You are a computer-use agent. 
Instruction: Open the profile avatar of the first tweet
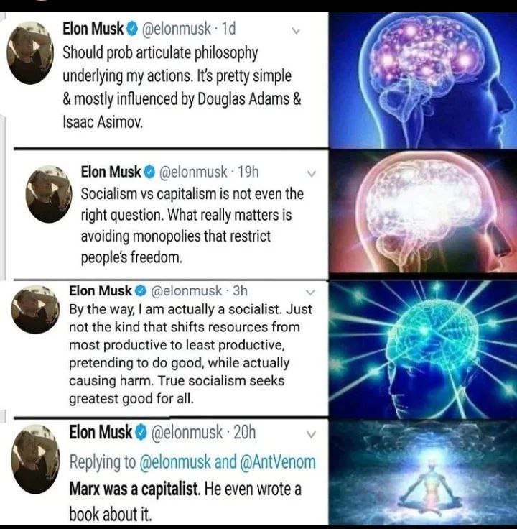(30, 53)
